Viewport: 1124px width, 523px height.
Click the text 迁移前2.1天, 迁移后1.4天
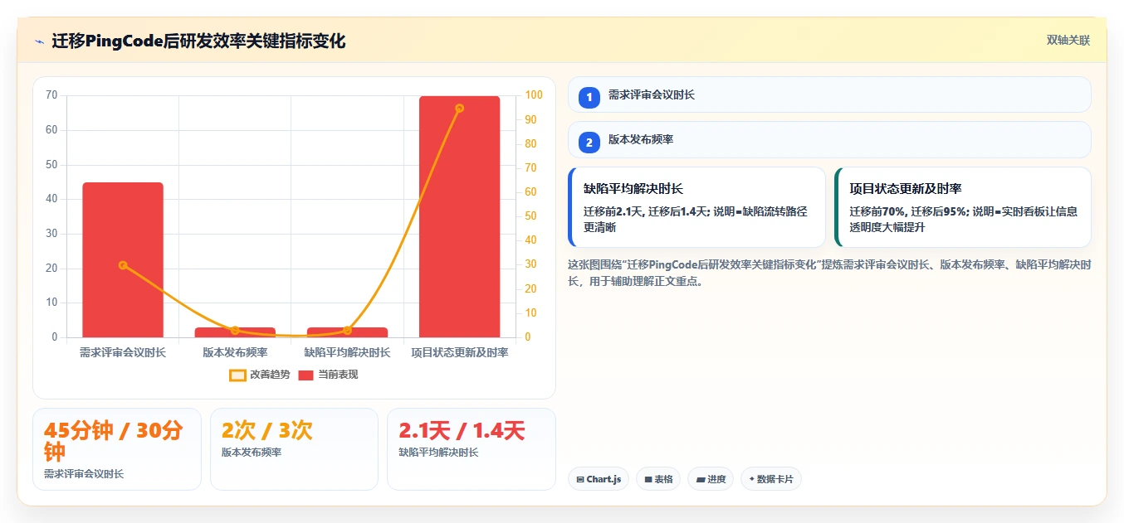coord(646,211)
